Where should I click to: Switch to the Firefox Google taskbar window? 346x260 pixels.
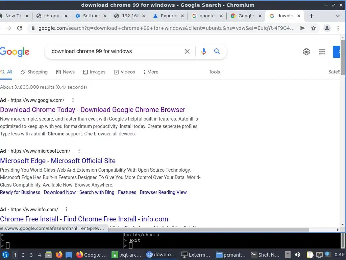[x=91, y=255]
